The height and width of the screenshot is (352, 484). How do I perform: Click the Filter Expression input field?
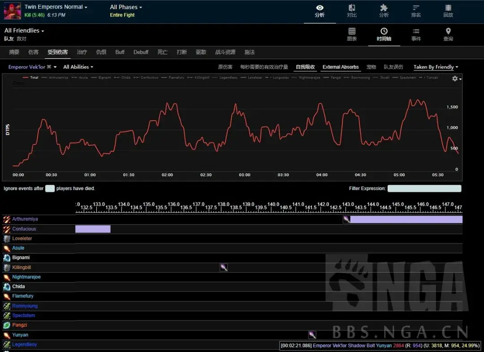tap(424, 189)
